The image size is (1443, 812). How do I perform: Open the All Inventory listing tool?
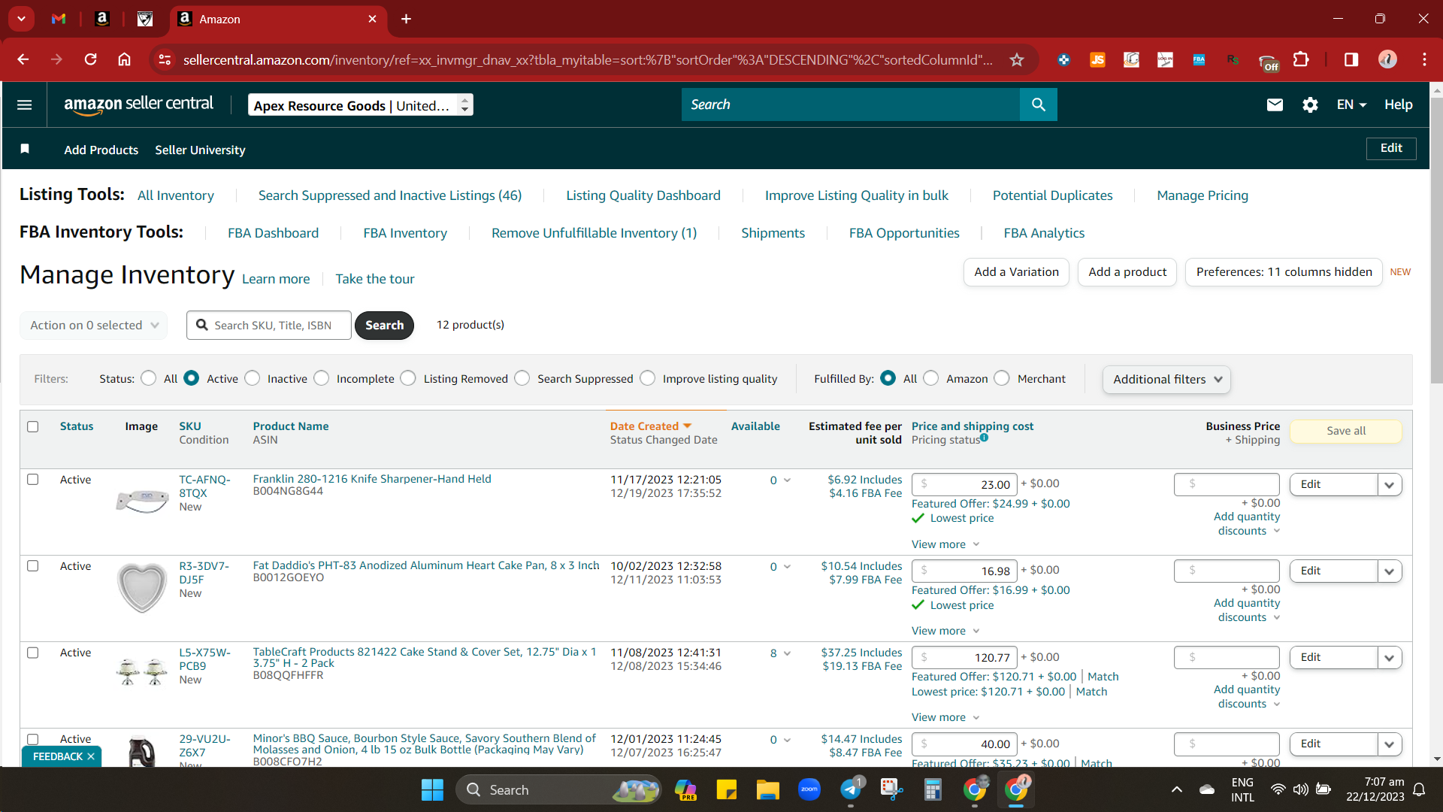click(176, 195)
